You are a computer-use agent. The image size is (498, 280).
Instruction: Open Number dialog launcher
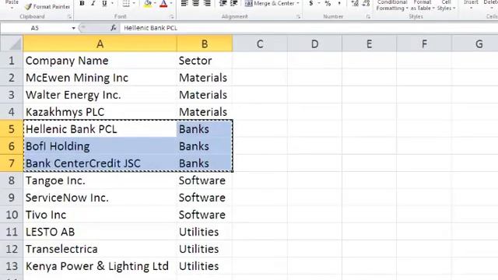tap(368, 17)
